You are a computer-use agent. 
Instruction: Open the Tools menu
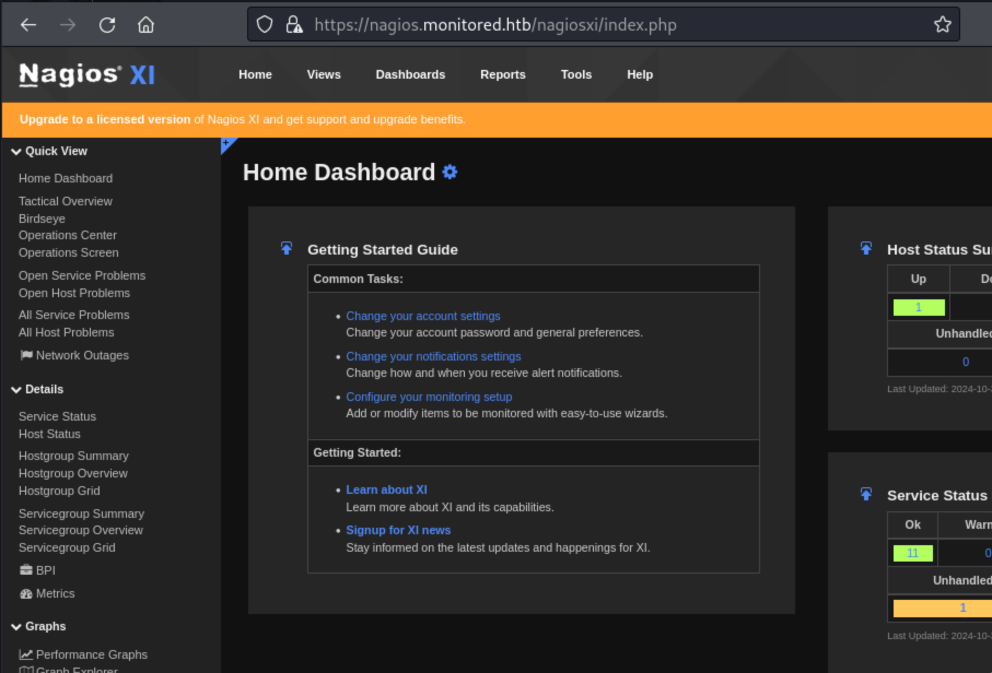576,75
